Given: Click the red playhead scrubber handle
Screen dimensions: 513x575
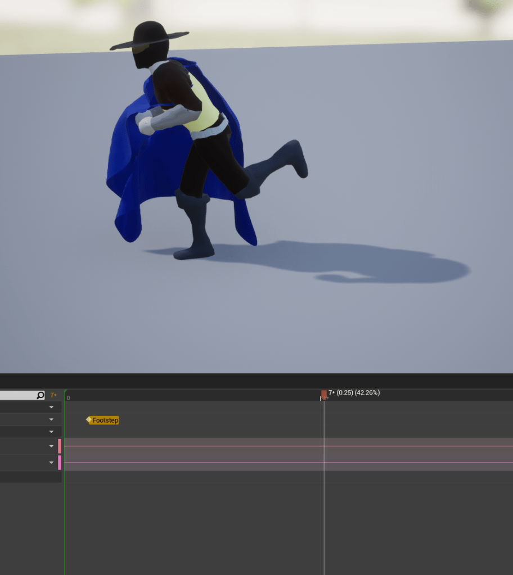Looking at the screenshot, I should click(324, 395).
